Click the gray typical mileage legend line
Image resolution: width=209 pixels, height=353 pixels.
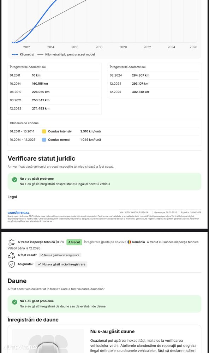[x=40, y=54]
